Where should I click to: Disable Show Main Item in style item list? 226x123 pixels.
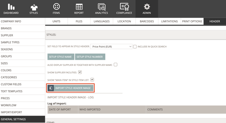pos(92,80)
